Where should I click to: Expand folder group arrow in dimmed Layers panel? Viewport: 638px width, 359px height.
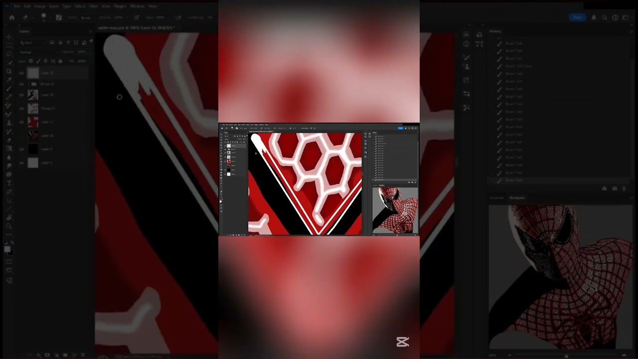(x=28, y=84)
